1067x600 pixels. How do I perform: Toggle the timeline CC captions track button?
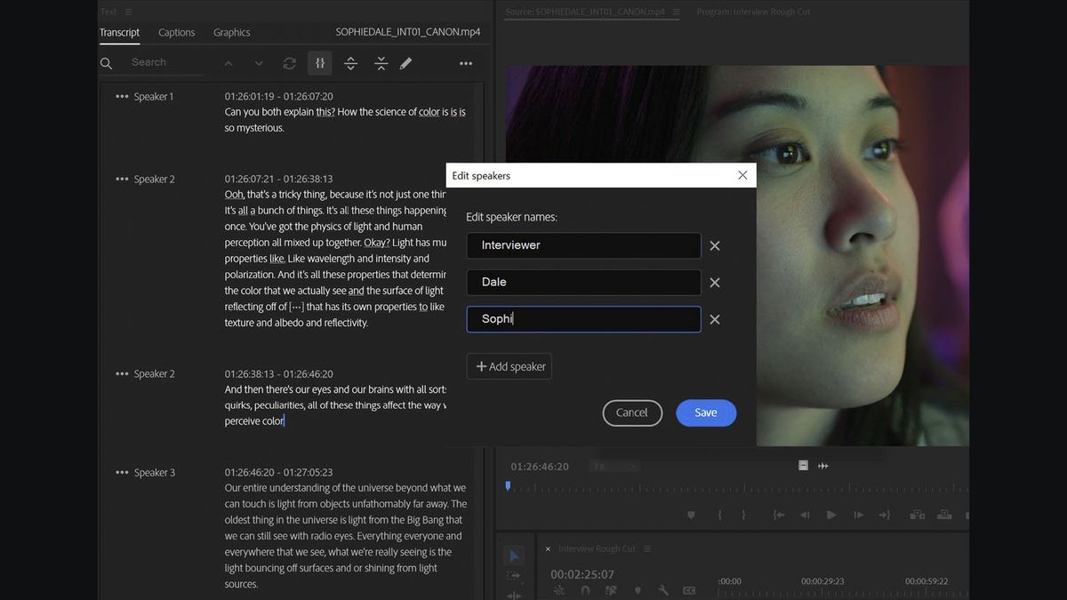click(689, 590)
